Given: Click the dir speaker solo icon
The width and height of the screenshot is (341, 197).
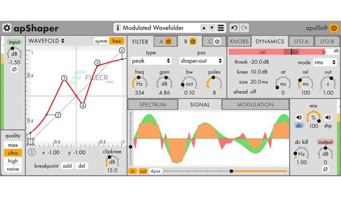Looking at the screenshot, I should [299, 117].
